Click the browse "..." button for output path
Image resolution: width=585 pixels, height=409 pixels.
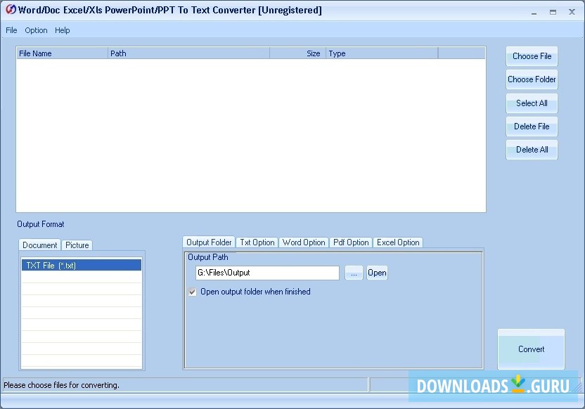pyautogui.click(x=354, y=273)
